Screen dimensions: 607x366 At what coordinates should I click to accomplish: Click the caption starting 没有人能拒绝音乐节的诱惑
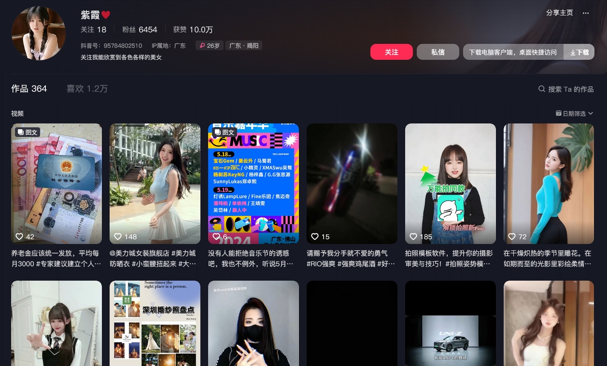[254, 258]
